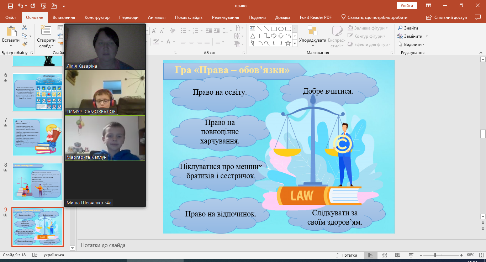Select the Triangle shape in gallery
486x262 pixels.
[x=253, y=36]
